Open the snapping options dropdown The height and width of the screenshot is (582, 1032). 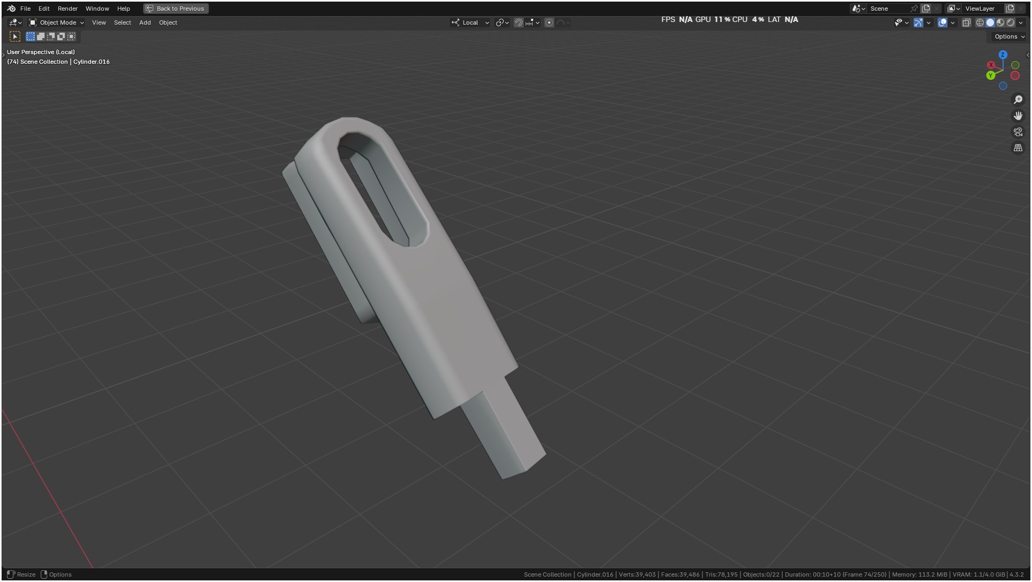coord(533,23)
